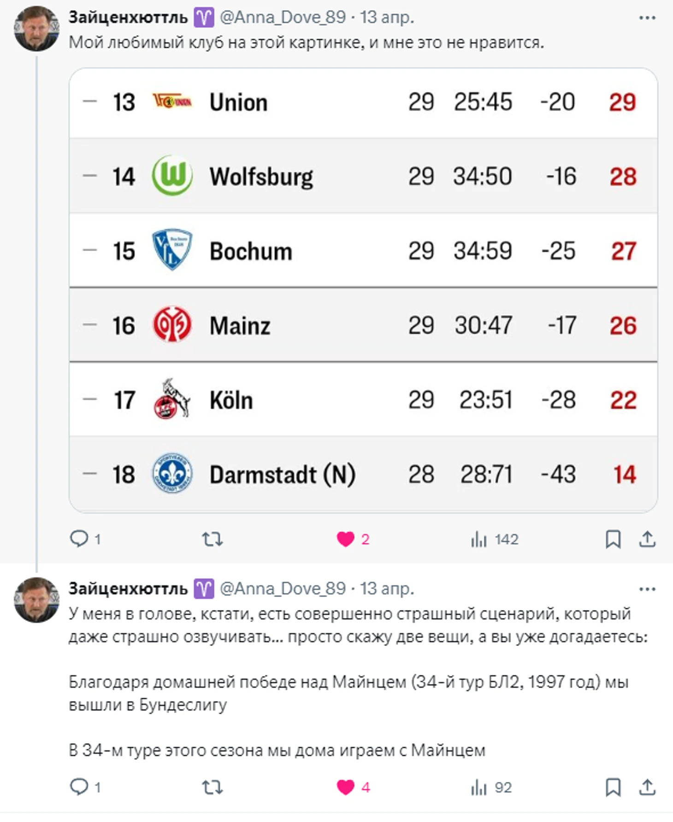Screen dimensions: 673x822
Task: View analytics showing 92 views
Action: (x=491, y=787)
